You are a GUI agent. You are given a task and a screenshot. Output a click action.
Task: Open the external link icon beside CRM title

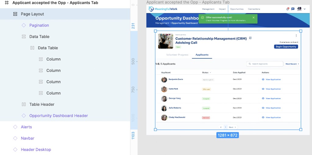pyautogui.click(x=250, y=38)
